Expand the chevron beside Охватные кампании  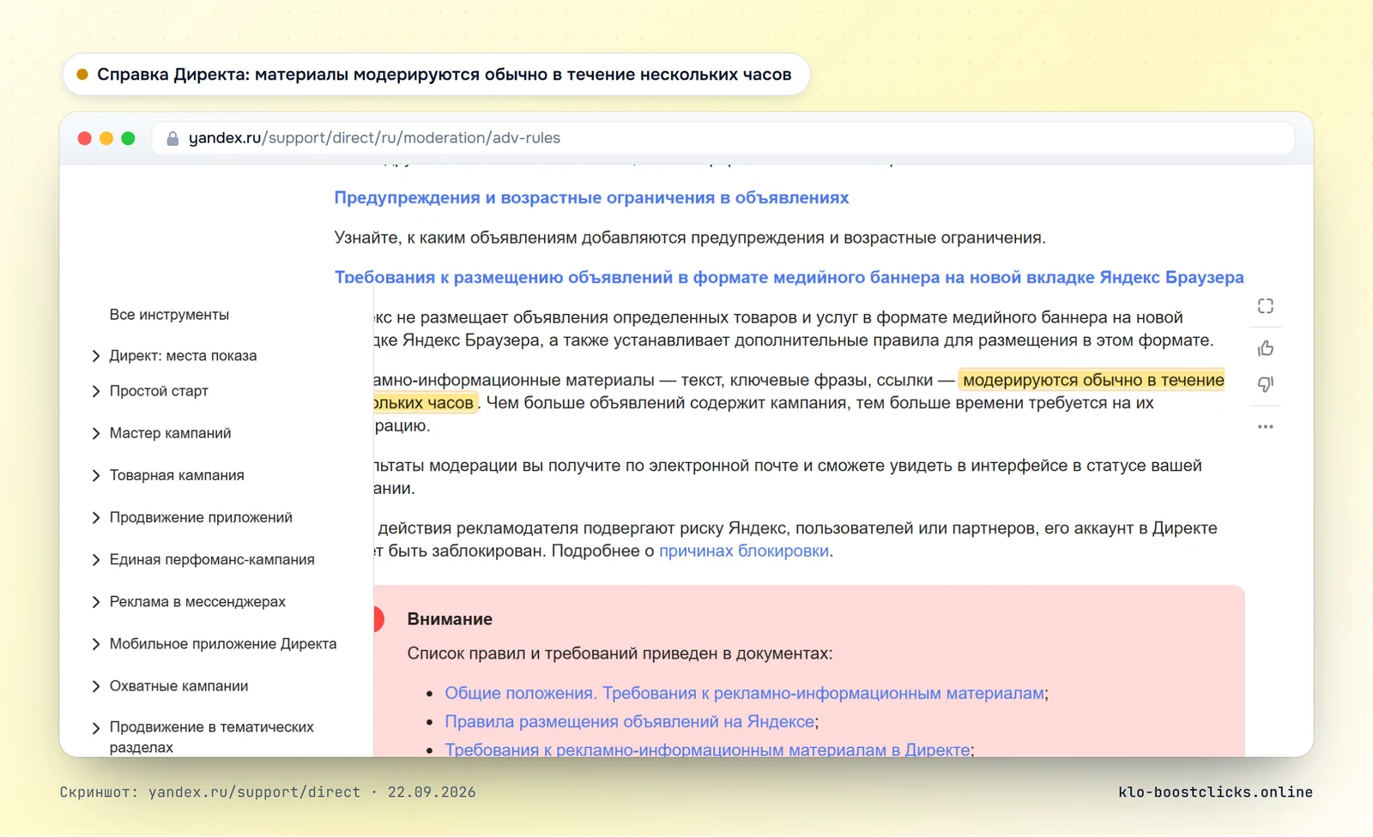(95, 685)
